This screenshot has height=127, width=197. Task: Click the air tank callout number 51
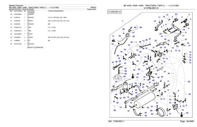point(157,103)
